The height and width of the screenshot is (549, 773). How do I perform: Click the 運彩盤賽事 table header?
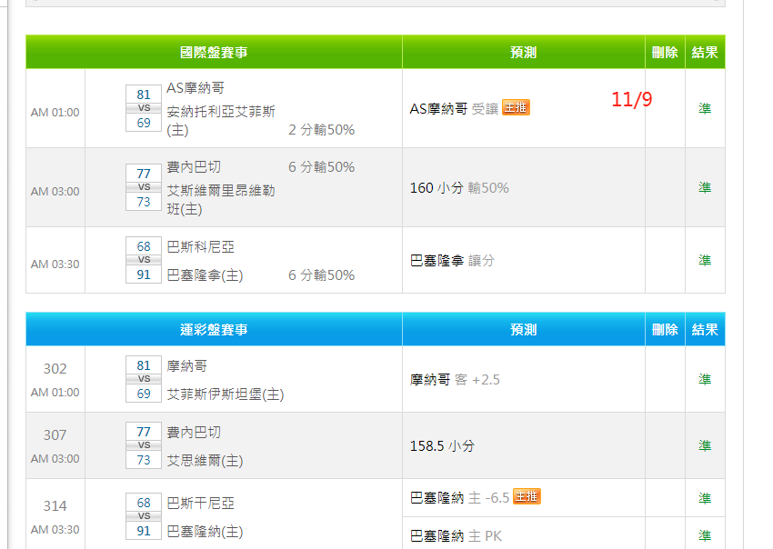pyautogui.click(x=214, y=329)
